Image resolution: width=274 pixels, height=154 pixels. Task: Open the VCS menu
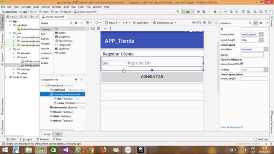point(88,7)
